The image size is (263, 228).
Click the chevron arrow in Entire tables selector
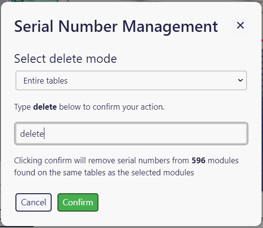[x=240, y=80]
